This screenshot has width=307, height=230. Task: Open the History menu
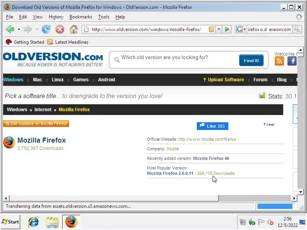click(56, 17)
